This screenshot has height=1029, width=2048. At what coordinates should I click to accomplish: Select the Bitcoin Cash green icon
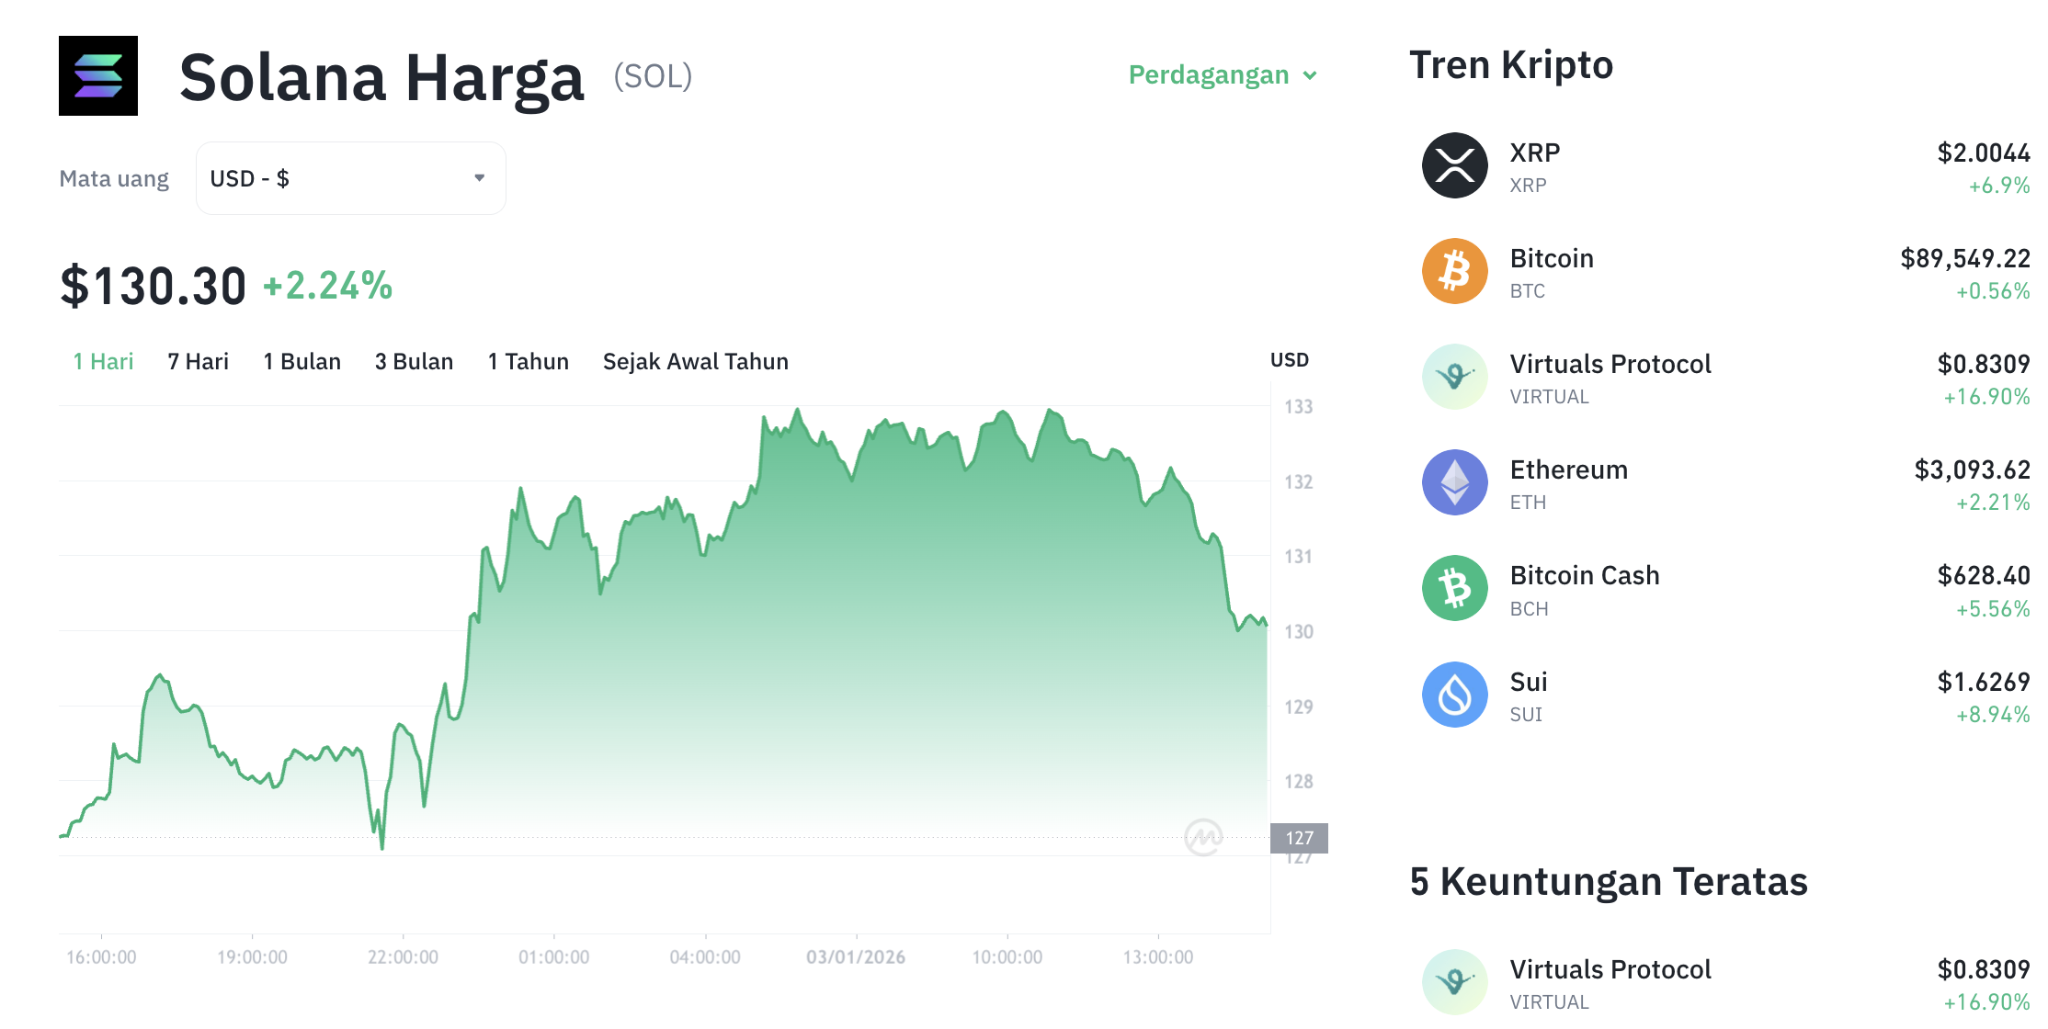[x=1455, y=588]
